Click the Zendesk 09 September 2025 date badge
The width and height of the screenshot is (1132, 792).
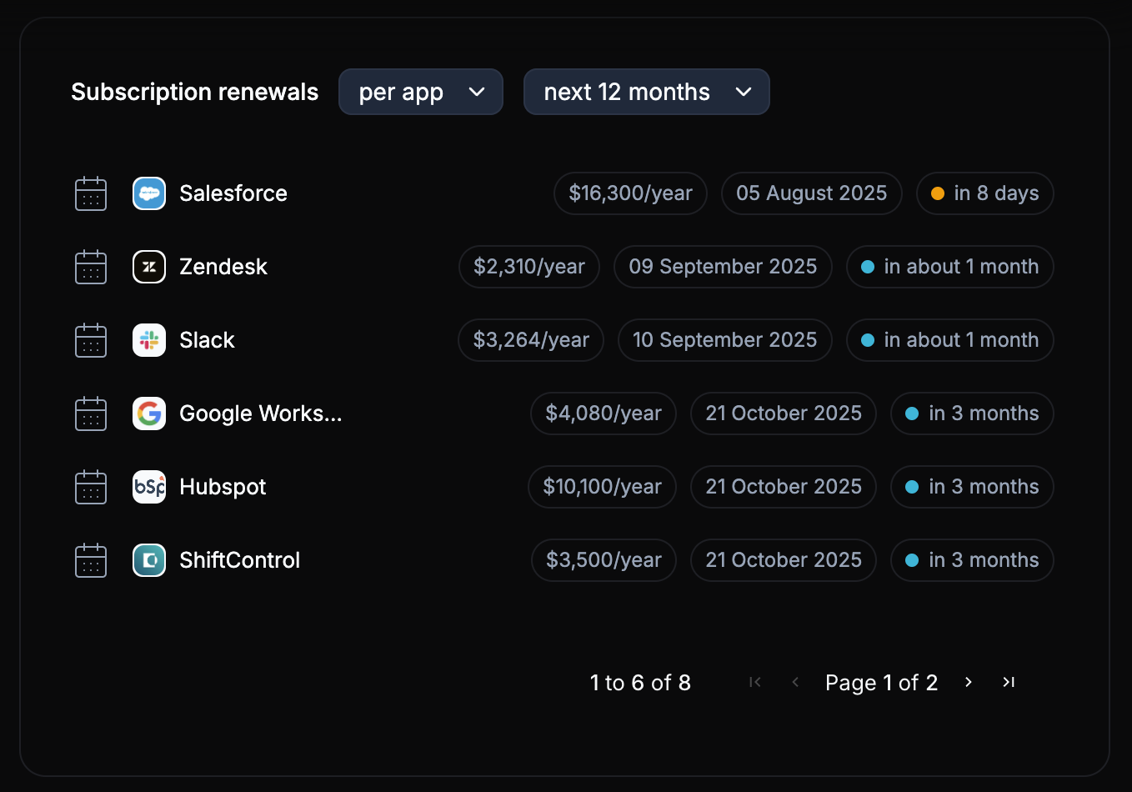pos(723,267)
